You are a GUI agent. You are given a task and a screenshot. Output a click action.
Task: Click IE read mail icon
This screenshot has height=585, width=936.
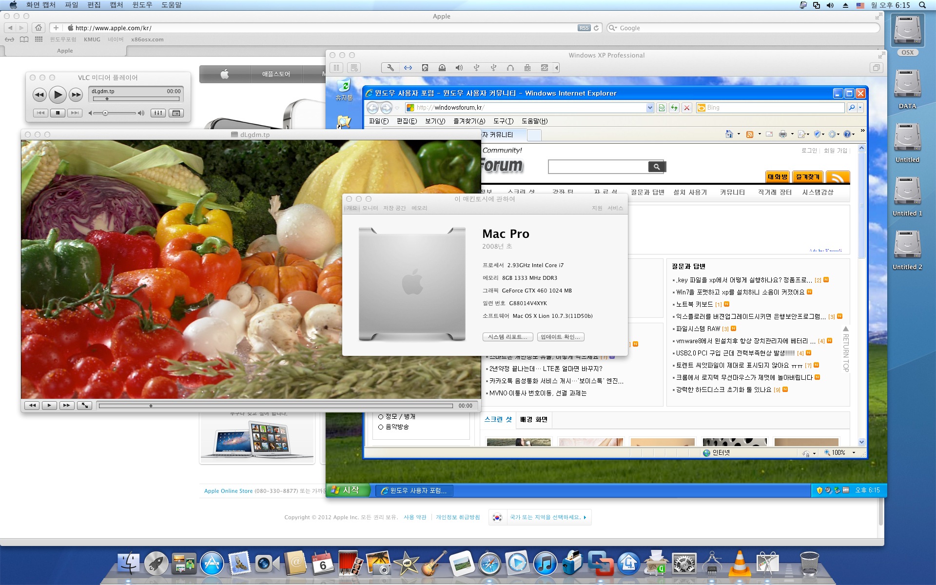tap(769, 134)
